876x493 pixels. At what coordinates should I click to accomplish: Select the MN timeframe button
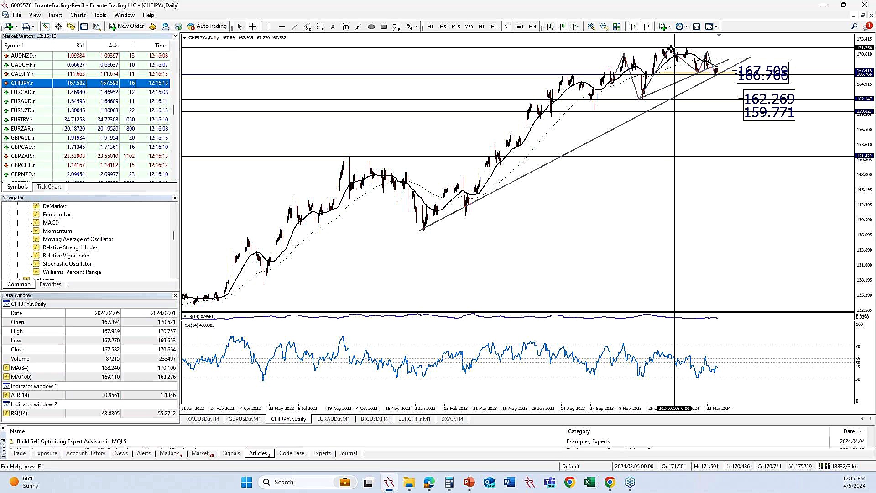[532, 26]
